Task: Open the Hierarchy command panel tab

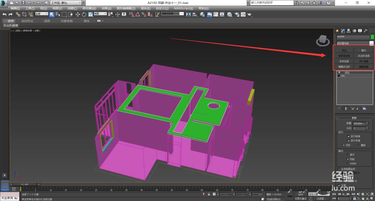Action: [x=349, y=31]
